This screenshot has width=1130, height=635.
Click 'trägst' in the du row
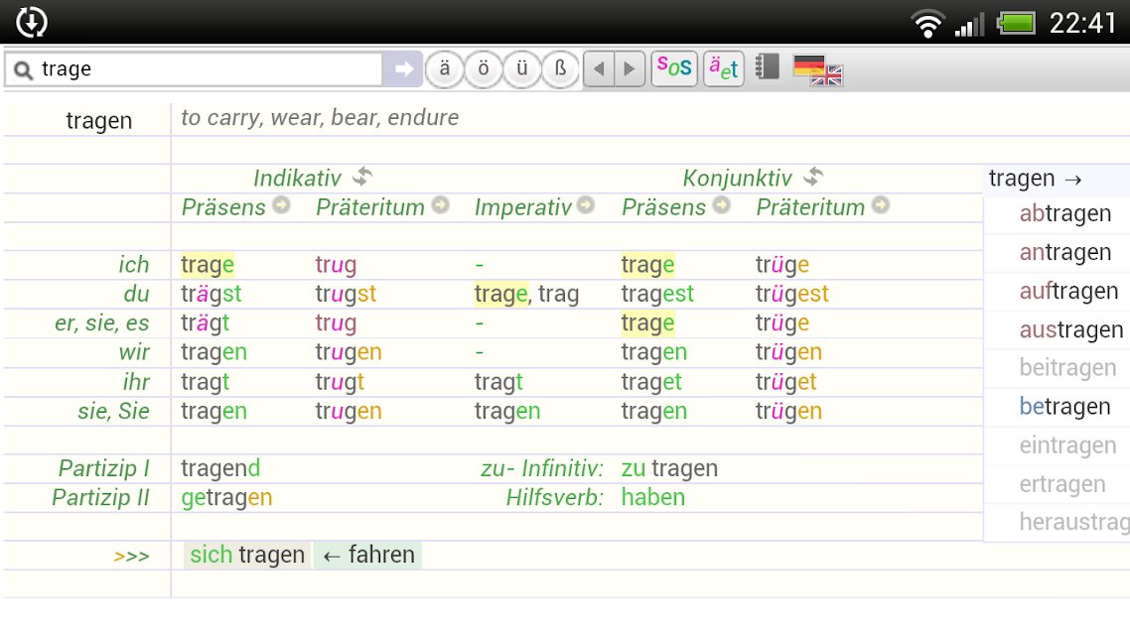pyautogui.click(x=212, y=294)
